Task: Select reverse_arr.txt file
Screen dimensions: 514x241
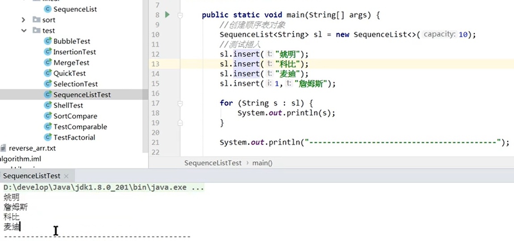Action: 32,148
